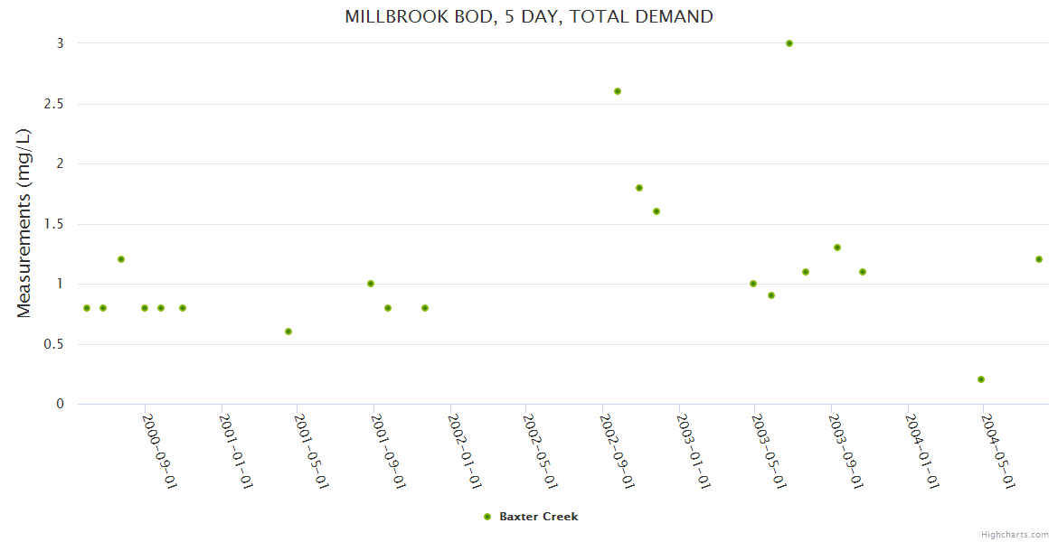Click the leftmost data point on the chart
The height and width of the screenshot is (542, 1058).
coord(87,308)
